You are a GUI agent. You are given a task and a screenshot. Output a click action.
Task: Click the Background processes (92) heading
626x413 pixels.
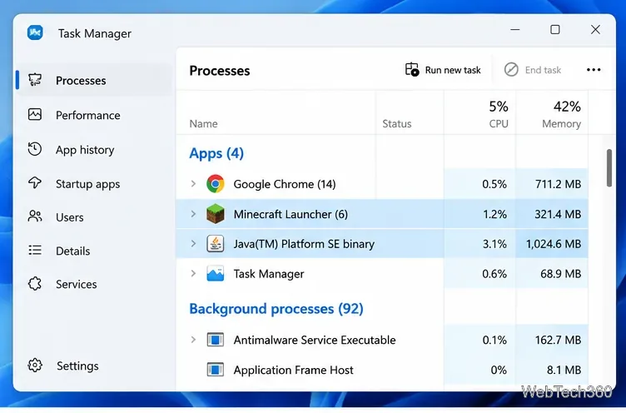276,309
